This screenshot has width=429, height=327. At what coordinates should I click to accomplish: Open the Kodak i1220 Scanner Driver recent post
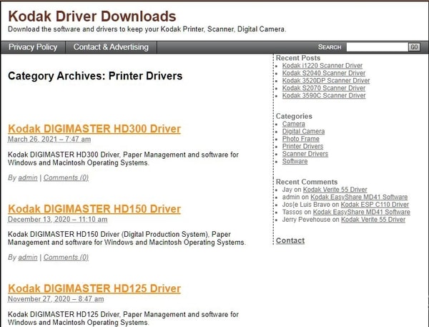tap(322, 66)
